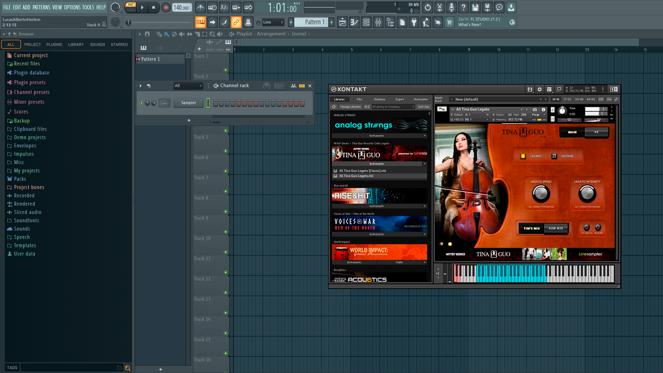Click the instrument info icon in Kontakt

(x=543, y=110)
